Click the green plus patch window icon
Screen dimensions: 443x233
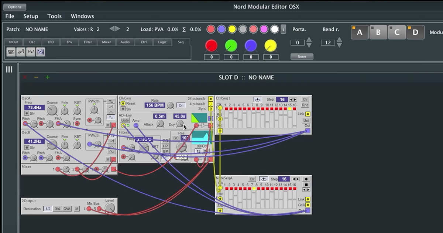coord(47,77)
